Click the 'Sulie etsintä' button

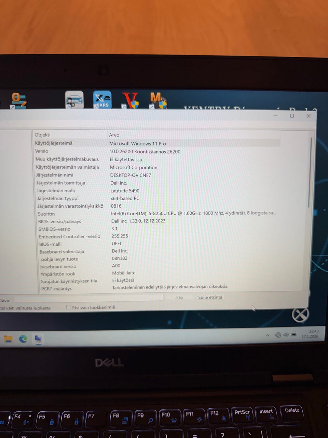coord(210,297)
